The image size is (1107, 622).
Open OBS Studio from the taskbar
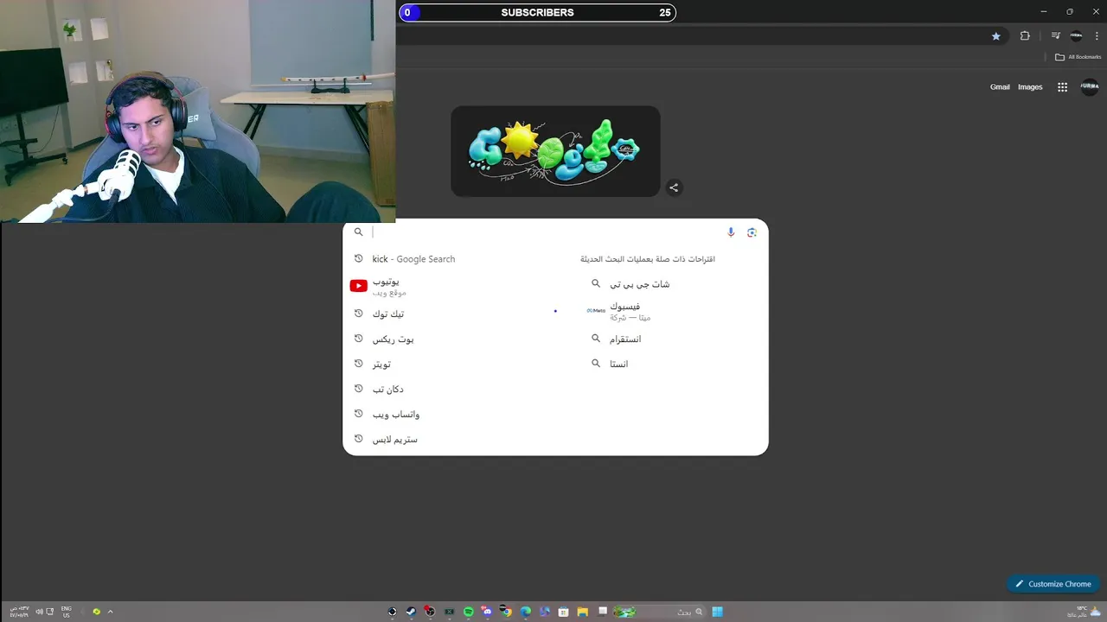click(x=430, y=612)
